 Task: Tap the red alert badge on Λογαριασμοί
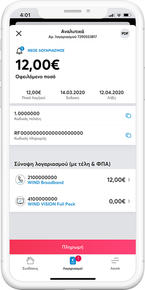(x=79, y=259)
